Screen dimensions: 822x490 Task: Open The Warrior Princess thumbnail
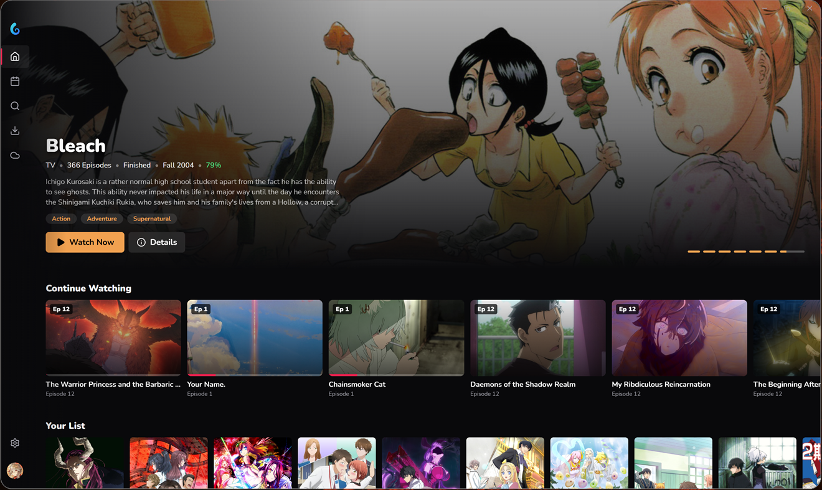click(x=113, y=338)
